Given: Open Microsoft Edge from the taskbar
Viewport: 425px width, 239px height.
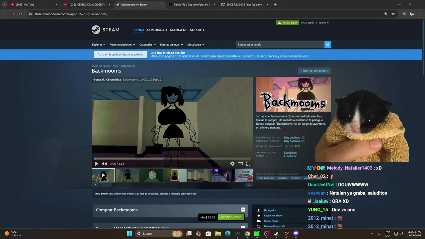Looking at the screenshot, I should (x=227, y=234).
